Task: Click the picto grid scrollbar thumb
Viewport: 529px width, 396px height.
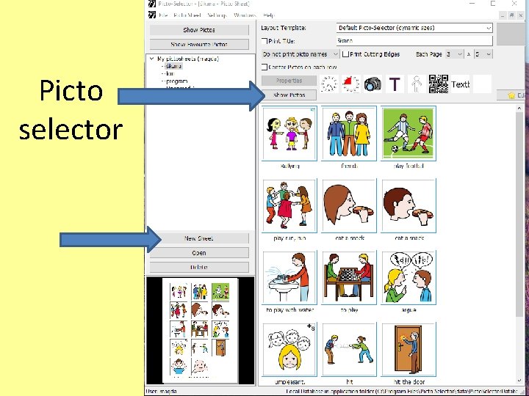Action: click(519, 214)
